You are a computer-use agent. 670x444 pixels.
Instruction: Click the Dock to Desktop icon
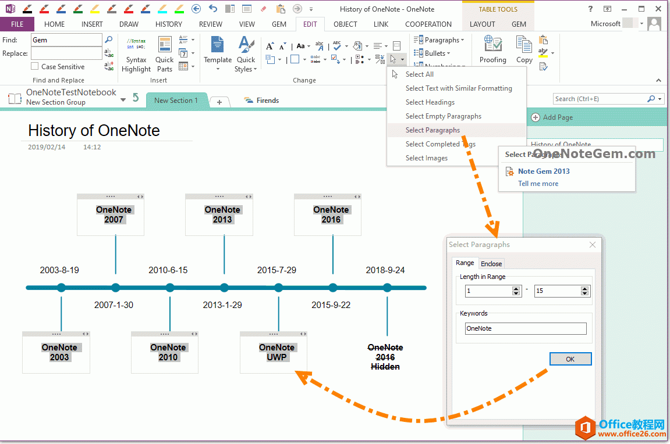(230, 9)
